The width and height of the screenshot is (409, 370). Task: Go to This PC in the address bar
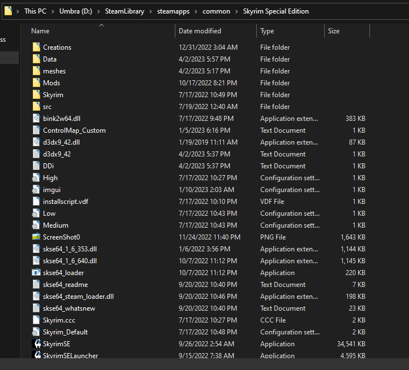click(x=35, y=11)
